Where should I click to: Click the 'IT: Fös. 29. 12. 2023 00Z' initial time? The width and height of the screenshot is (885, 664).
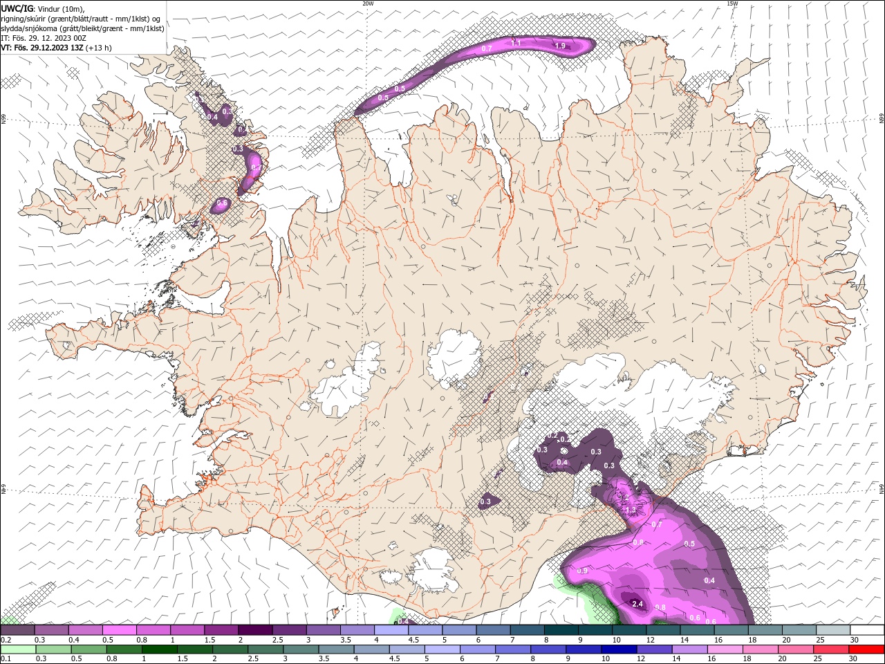pos(44,38)
